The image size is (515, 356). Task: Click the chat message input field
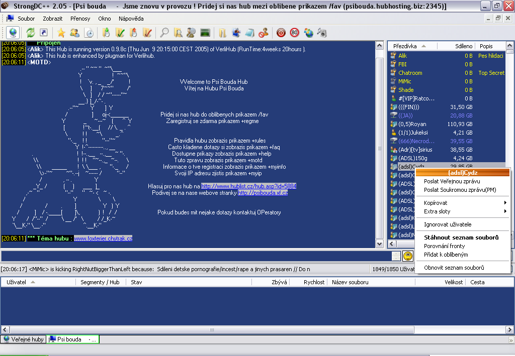195,256
